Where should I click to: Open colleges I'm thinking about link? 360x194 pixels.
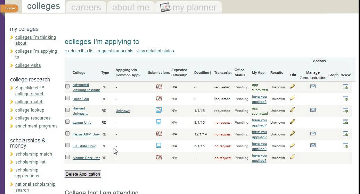tap(35, 40)
